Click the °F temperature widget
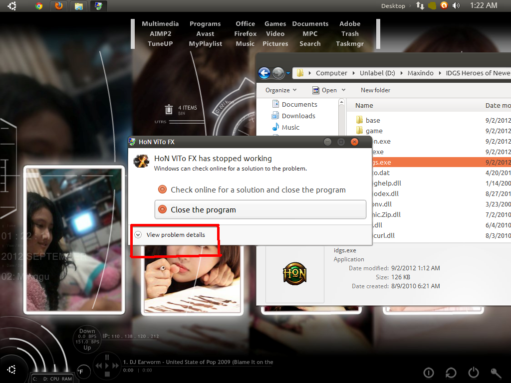Image resolution: width=511 pixels, height=383 pixels. [83, 372]
